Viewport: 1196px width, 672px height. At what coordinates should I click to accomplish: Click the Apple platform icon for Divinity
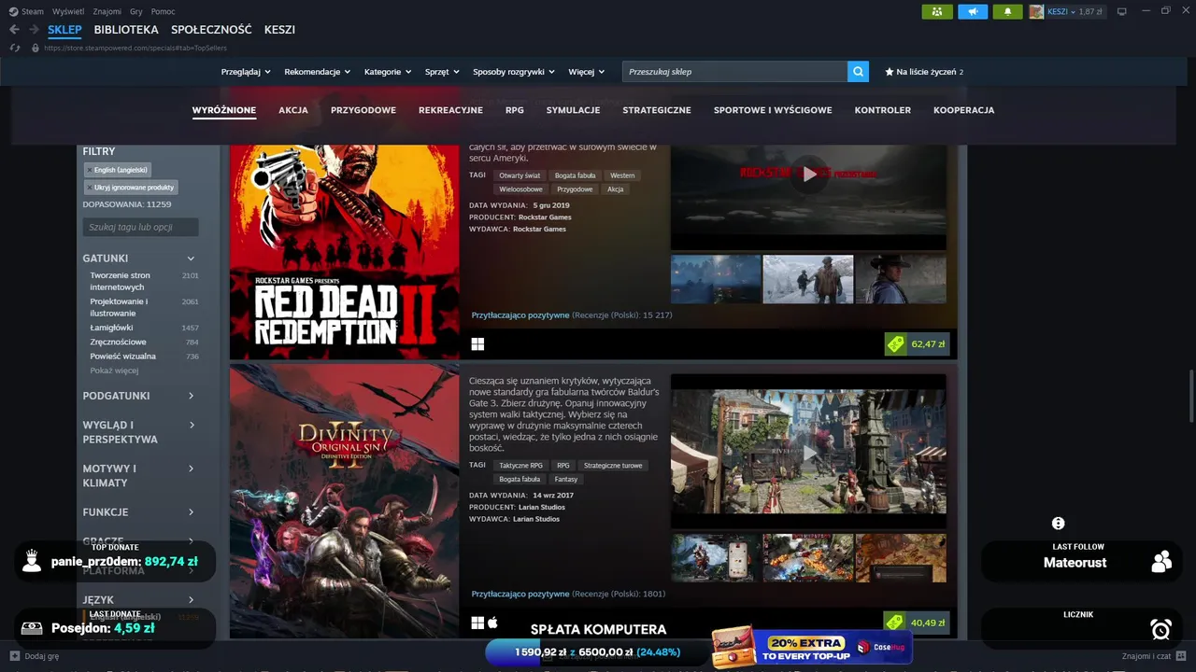493,623
